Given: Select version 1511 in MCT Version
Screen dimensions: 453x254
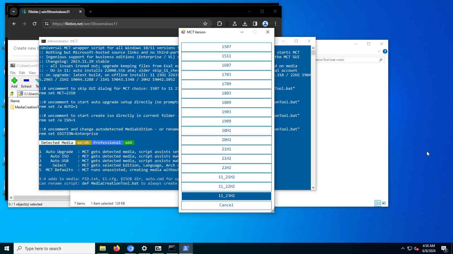Looking at the screenshot, I should point(226,56).
